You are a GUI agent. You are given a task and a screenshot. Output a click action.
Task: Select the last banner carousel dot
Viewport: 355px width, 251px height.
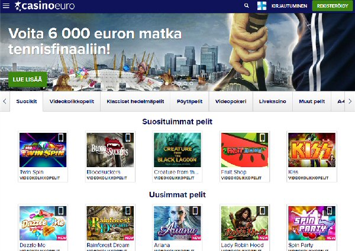point(191,84)
